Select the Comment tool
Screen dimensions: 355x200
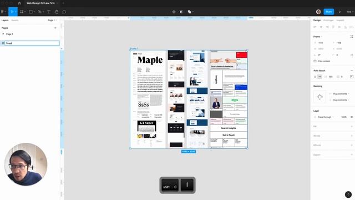point(64,12)
